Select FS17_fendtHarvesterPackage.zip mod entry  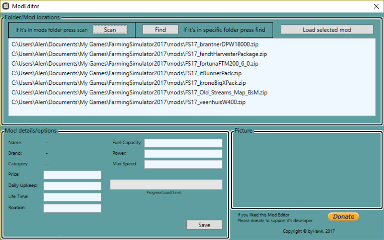139,54
